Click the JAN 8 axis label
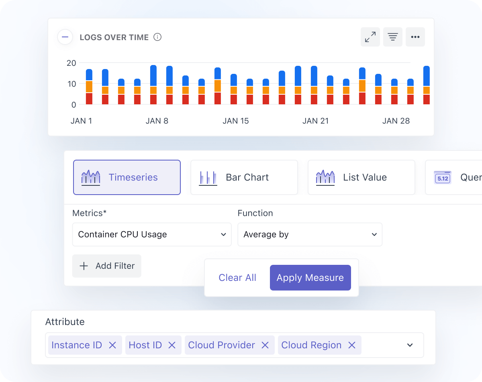The width and height of the screenshot is (482, 382). click(x=157, y=121)
